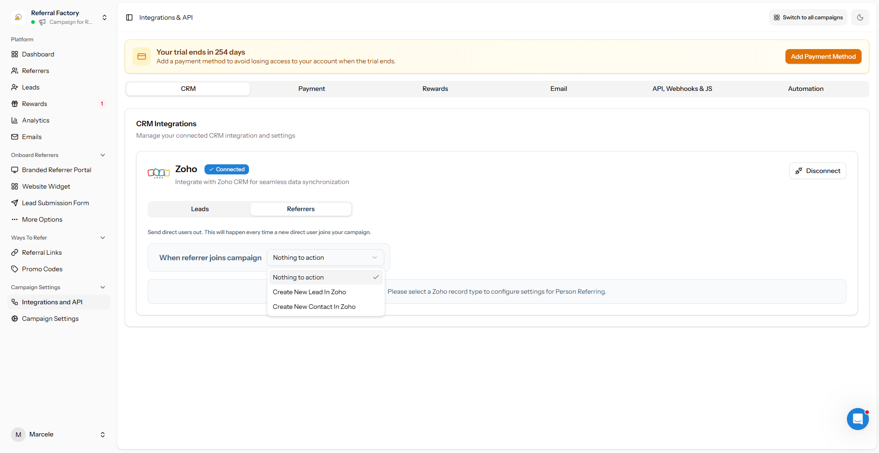Click the Connected status badge

227,169
